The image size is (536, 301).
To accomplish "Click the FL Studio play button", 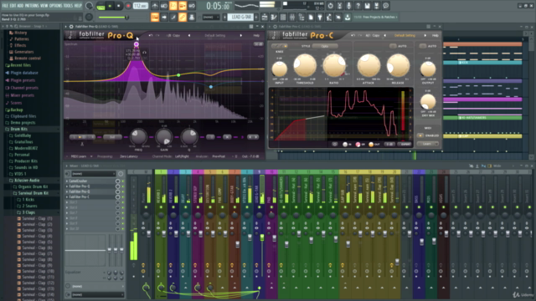I will (x=110, y=6).
